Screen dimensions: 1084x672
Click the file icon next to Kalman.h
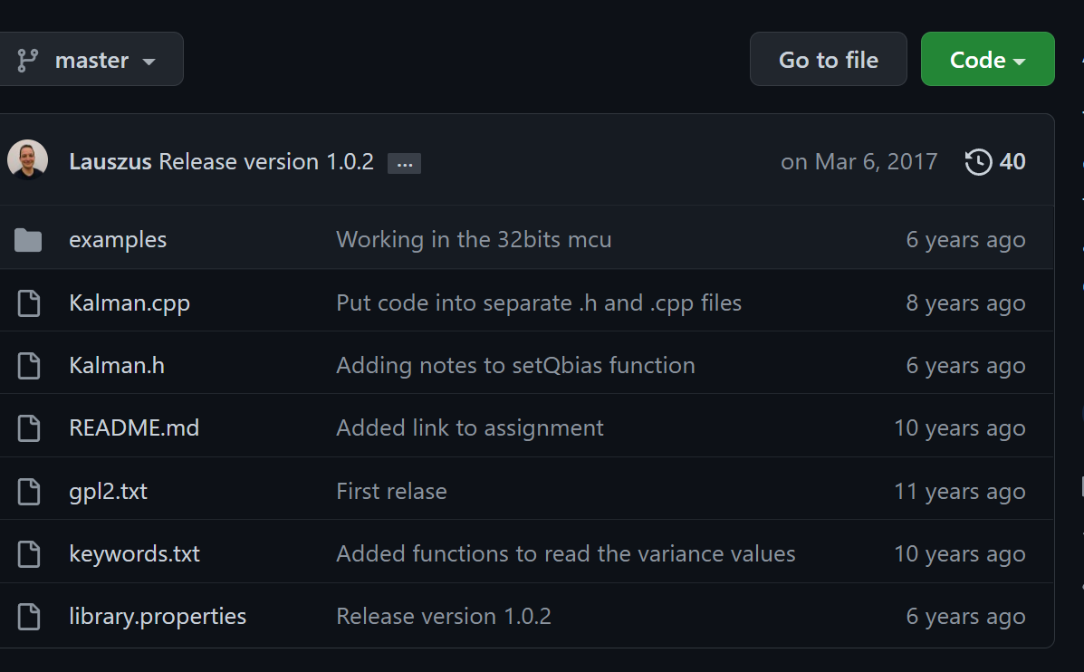pyautogui.click(x=29, y=366)
